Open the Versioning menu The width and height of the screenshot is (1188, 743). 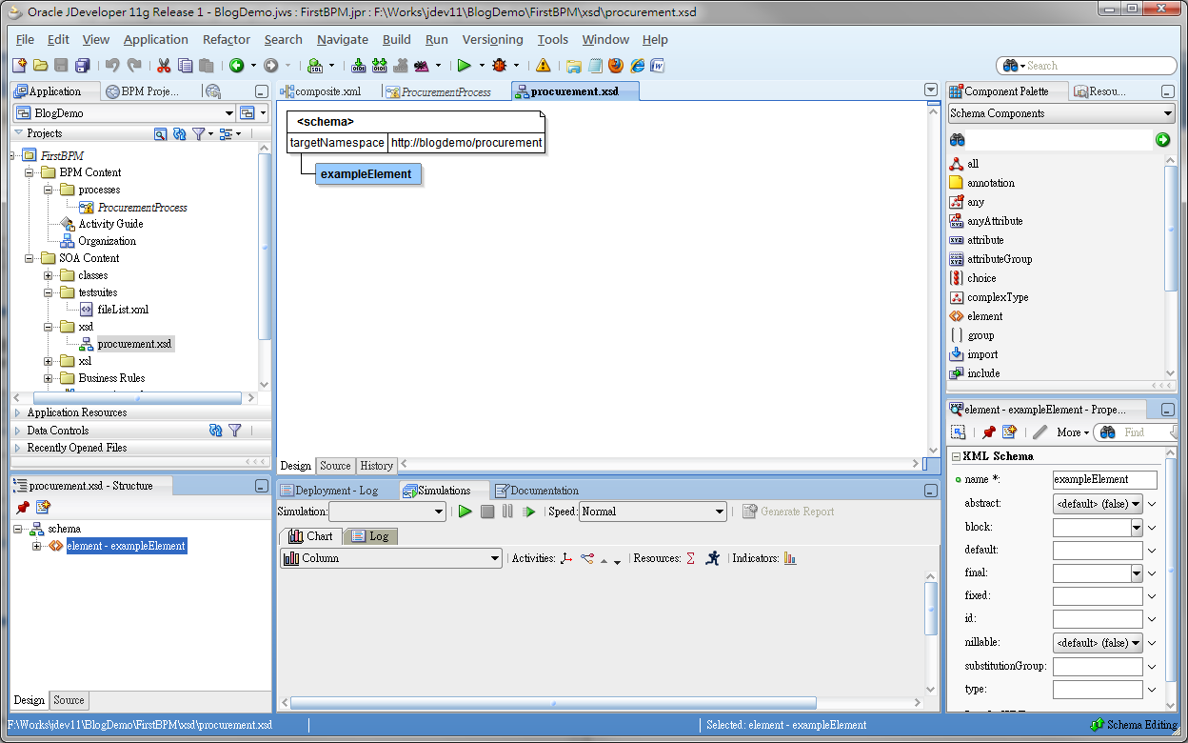[492, 39]
